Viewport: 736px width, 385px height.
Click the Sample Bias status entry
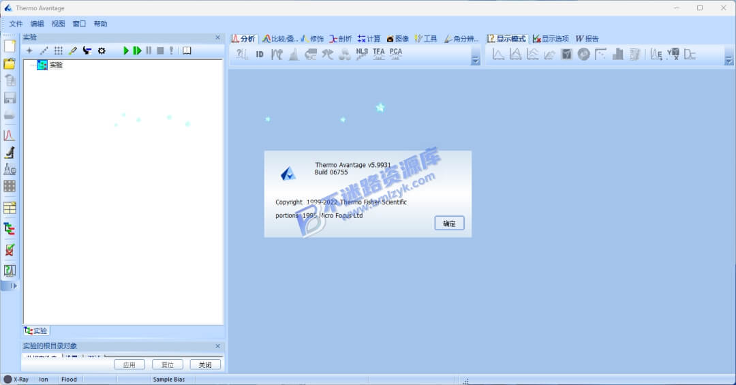[x=169, y=380]
